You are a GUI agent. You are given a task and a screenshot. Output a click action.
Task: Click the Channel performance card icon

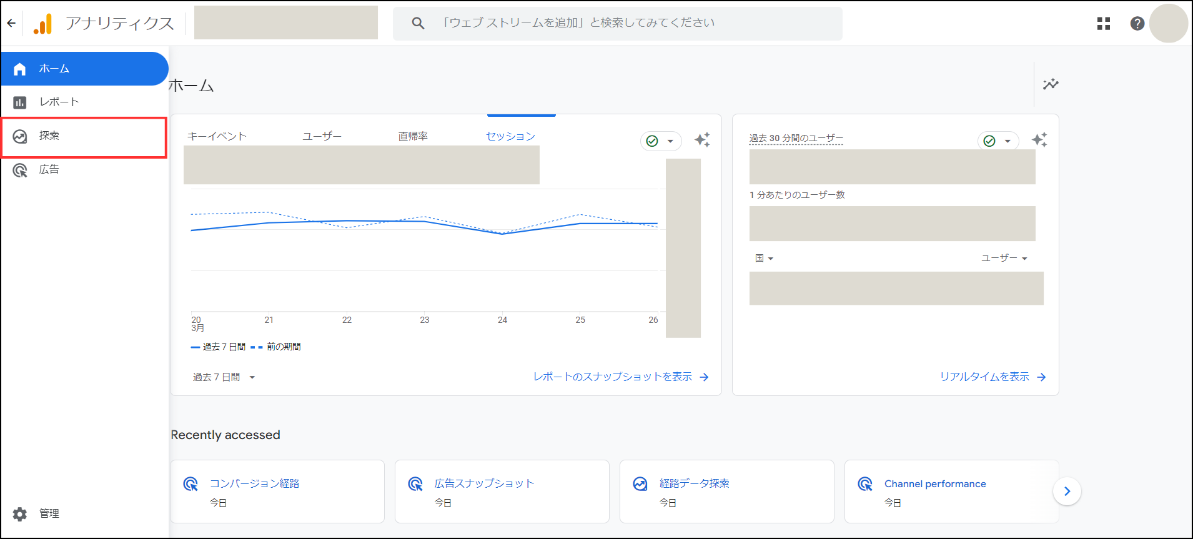click(865, 484)
